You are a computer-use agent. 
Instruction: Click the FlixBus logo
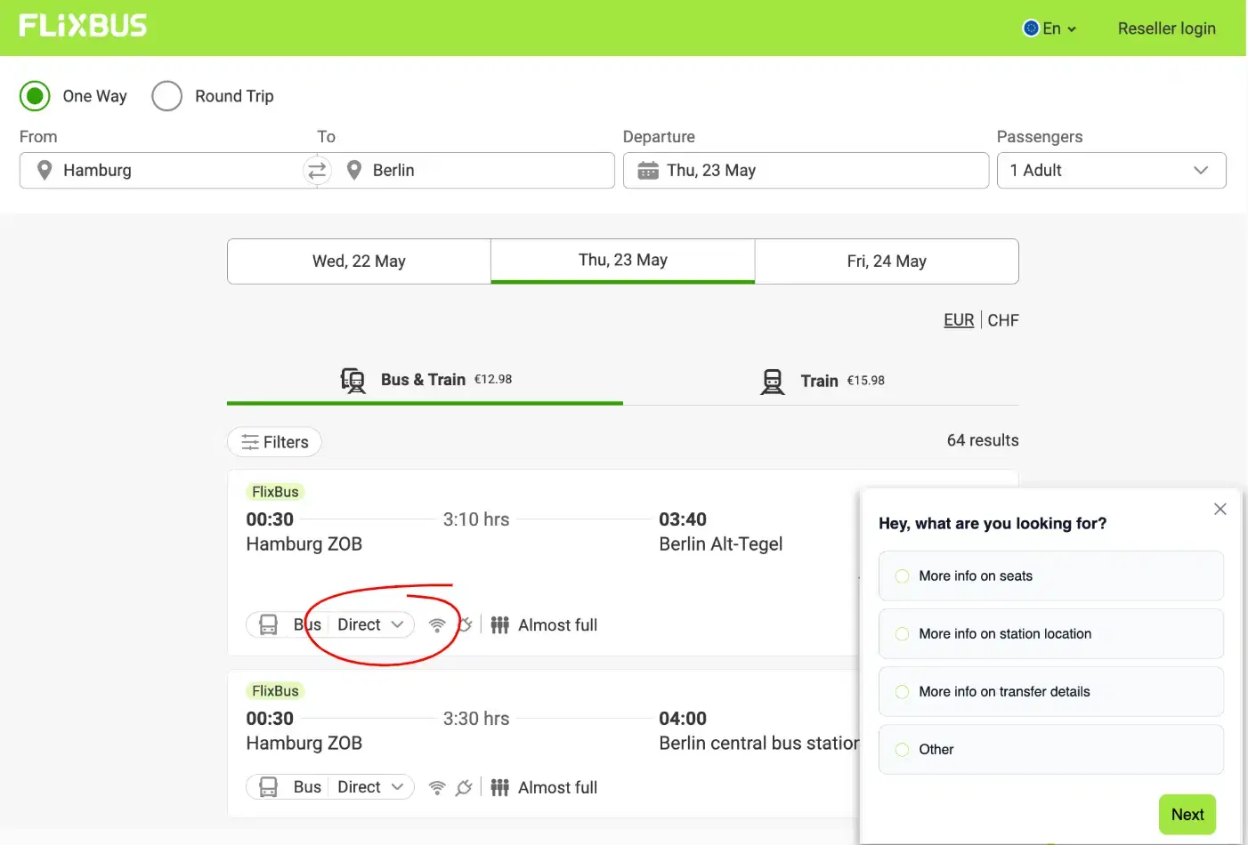coord(83,27)
